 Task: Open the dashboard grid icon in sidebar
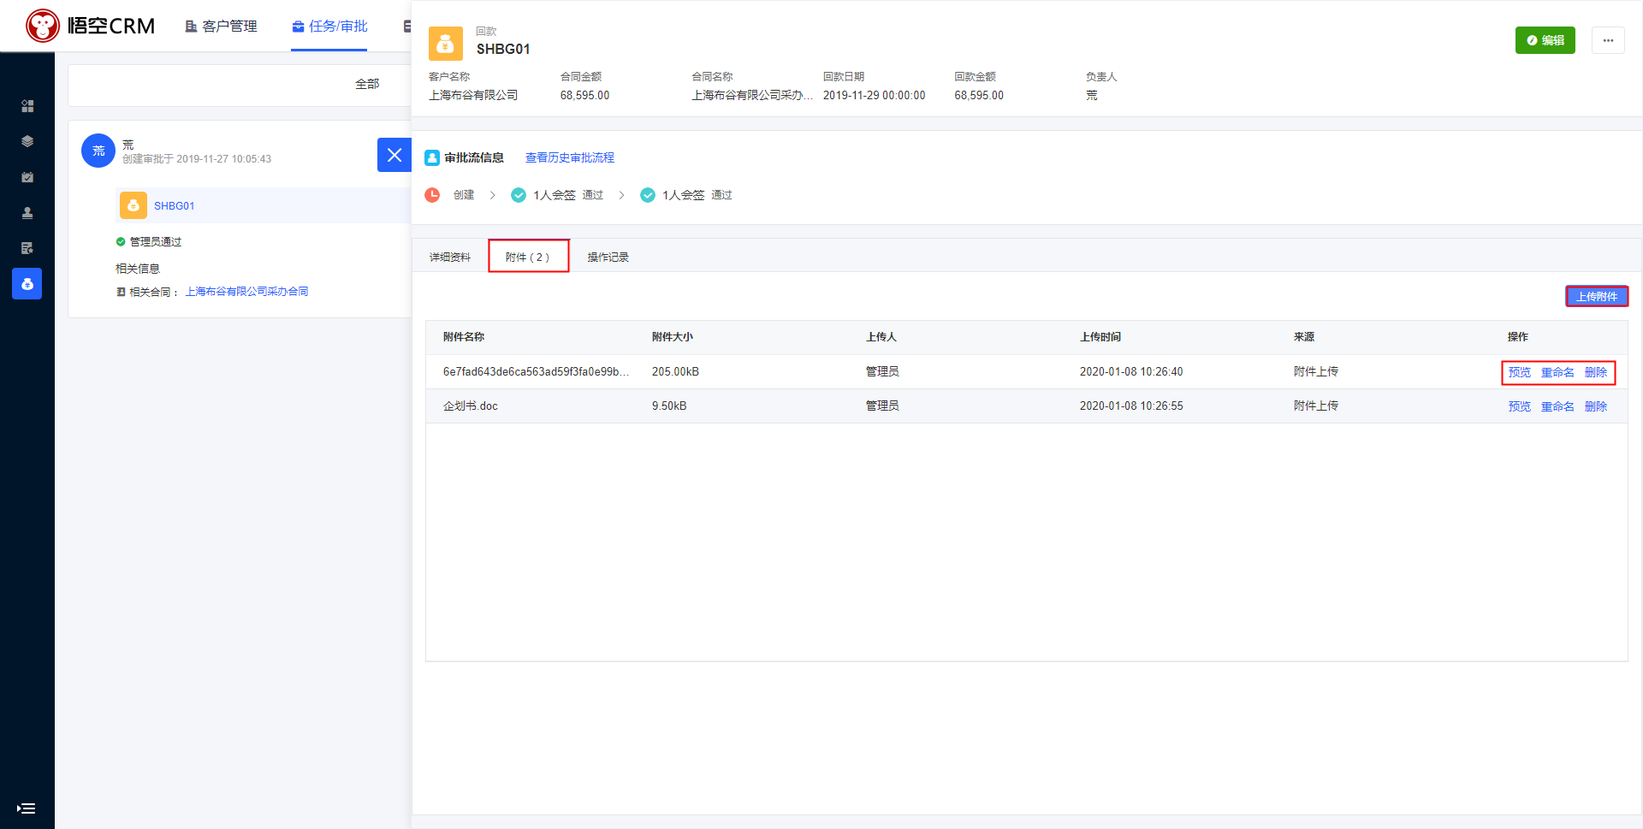(27, 106)
